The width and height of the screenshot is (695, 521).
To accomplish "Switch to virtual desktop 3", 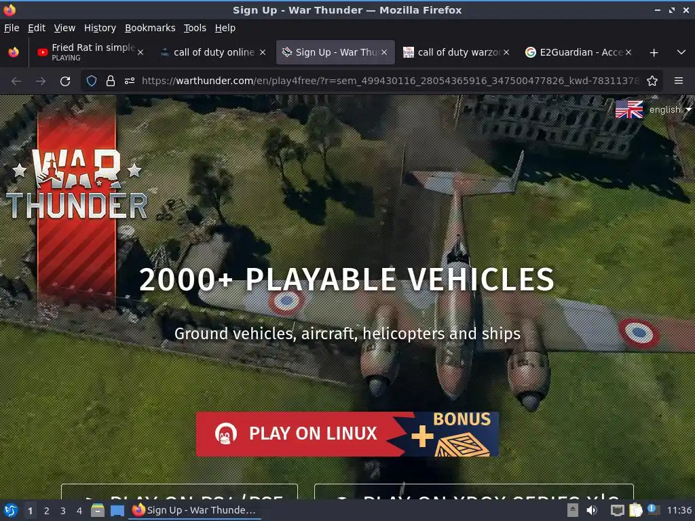I will coord(62,511).
